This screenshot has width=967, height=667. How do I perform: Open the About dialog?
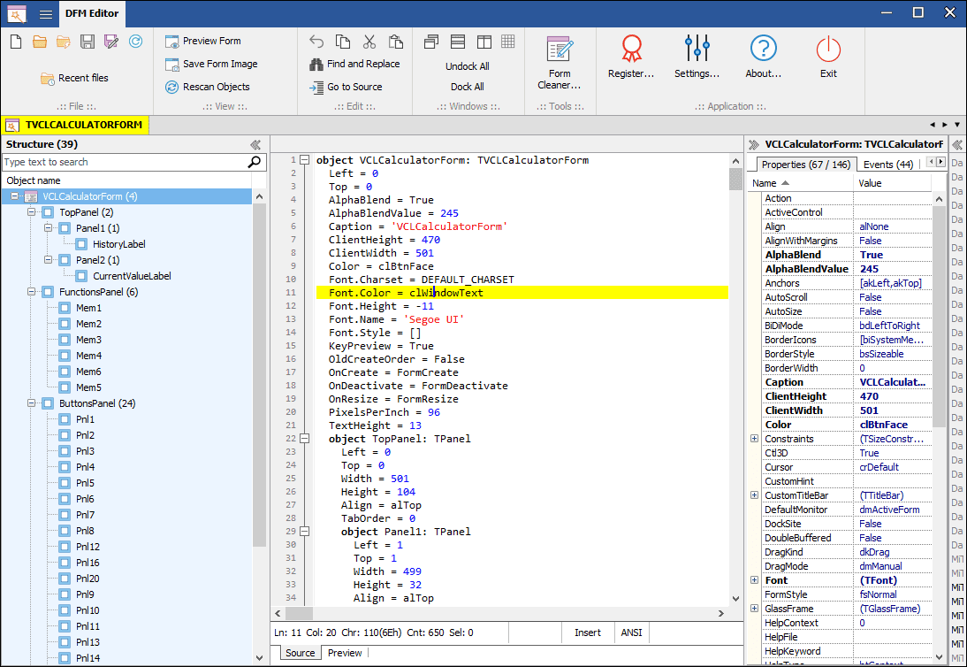point(764,57)
